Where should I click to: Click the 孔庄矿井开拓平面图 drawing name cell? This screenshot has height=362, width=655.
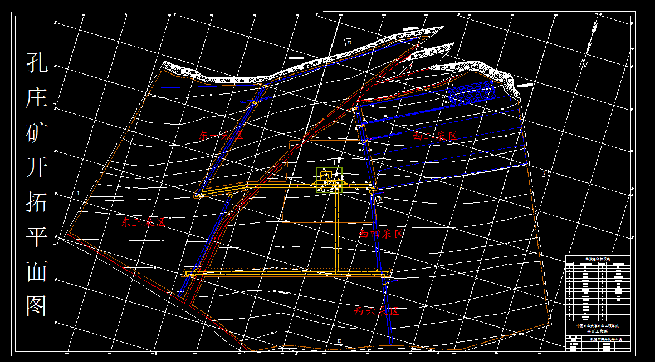605,339
